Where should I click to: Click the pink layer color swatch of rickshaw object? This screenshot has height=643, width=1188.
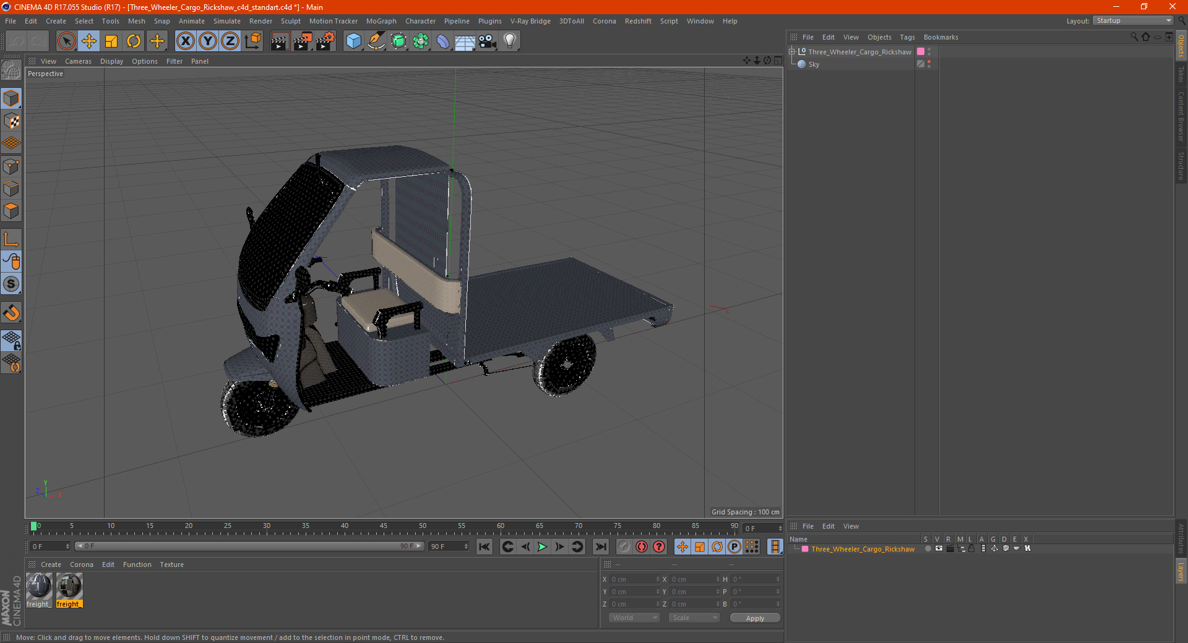921,52
